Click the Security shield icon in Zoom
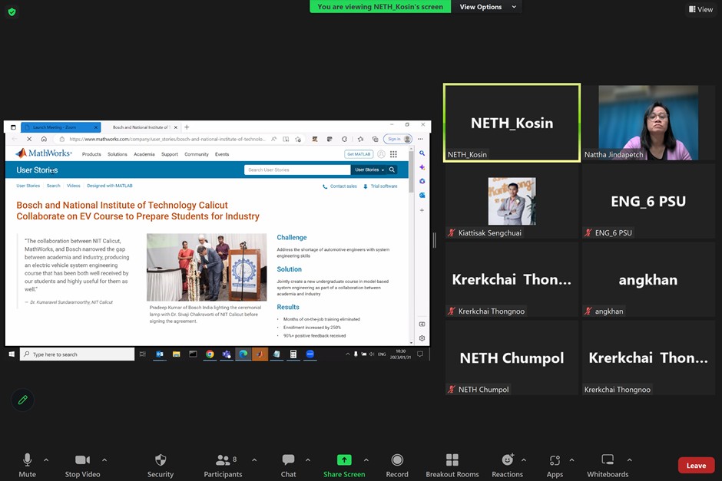Screen dimensions: 722x481 (x=161, y=460)
